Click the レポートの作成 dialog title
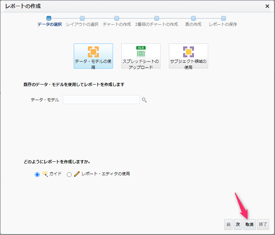This screenshot has width=275, height=235. pos(23,6)
